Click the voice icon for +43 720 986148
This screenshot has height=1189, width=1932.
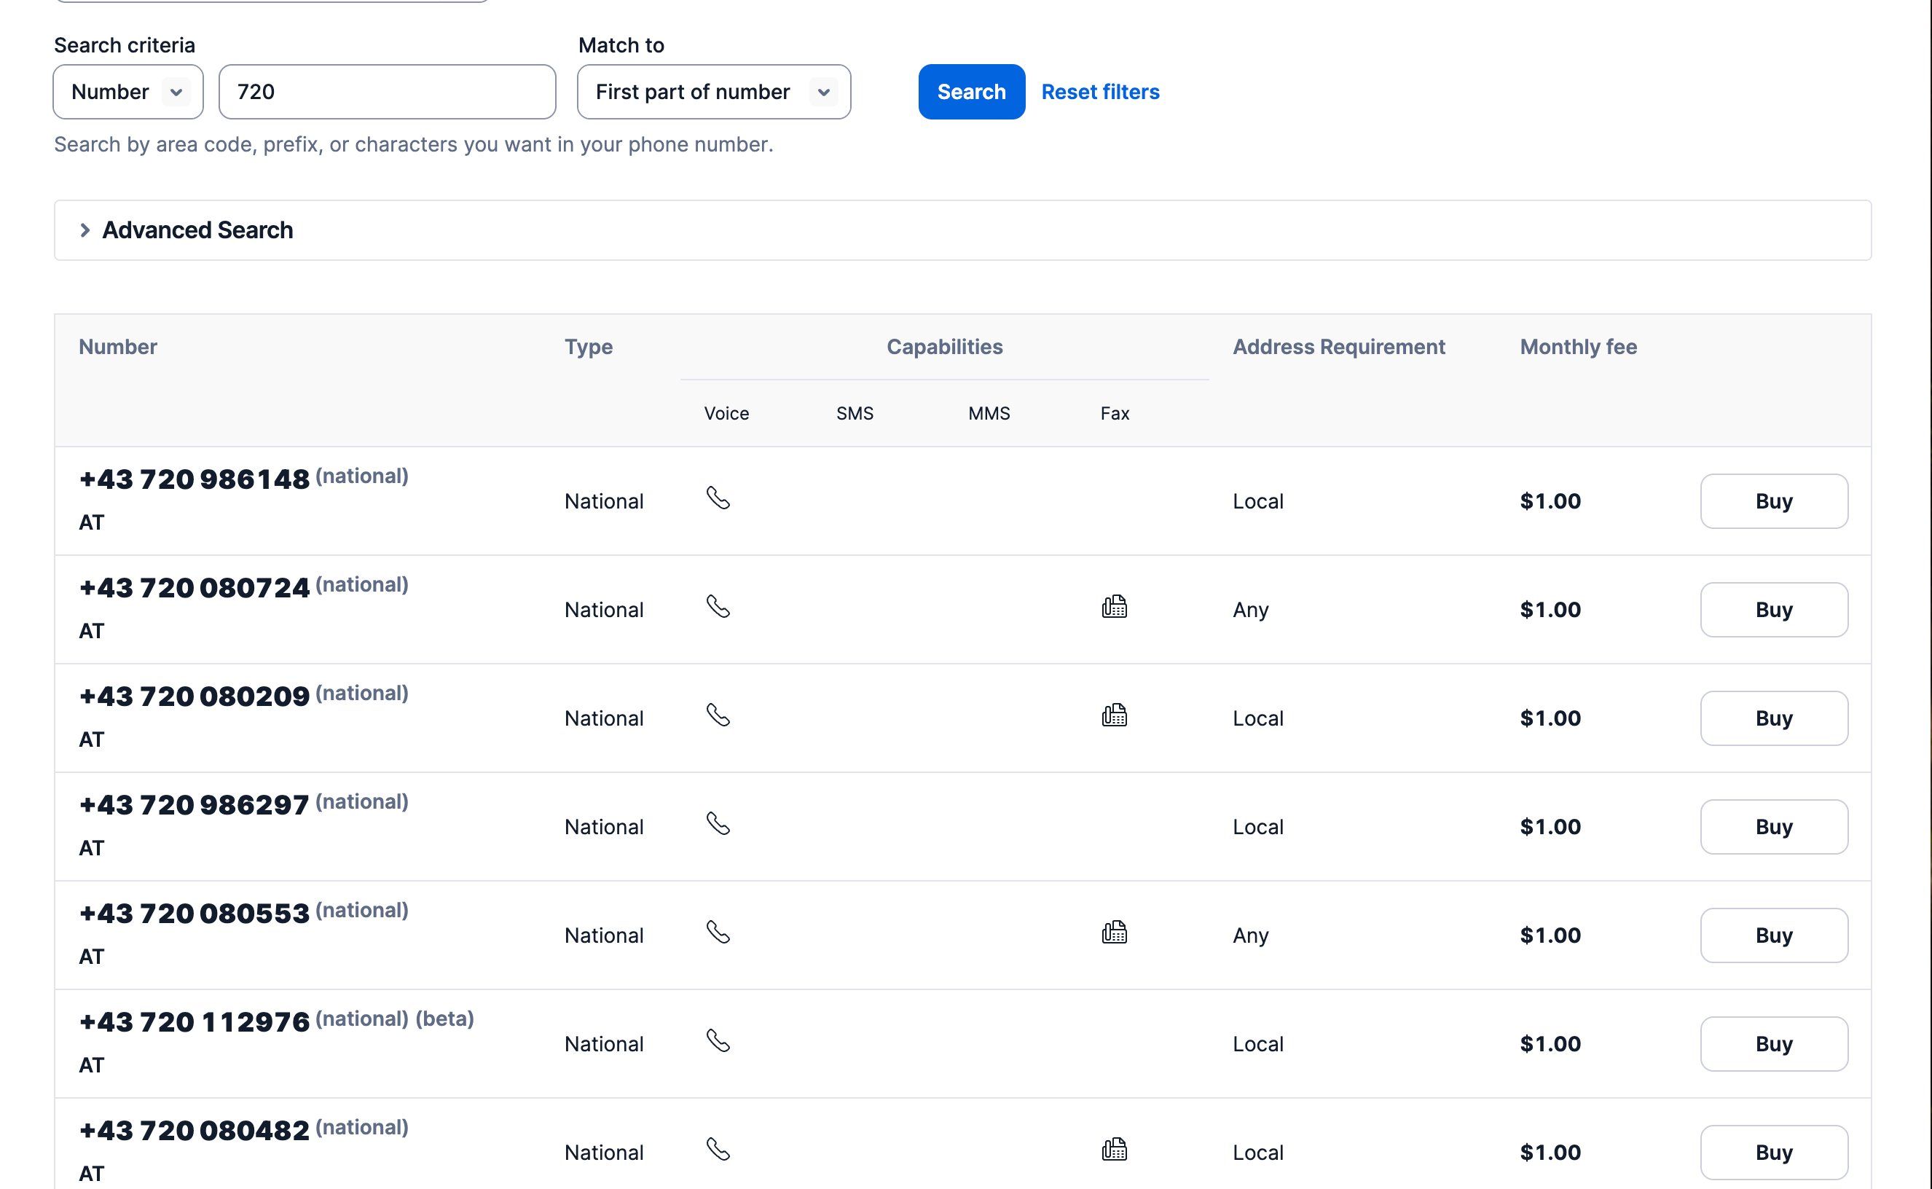[x=717, y=498]
